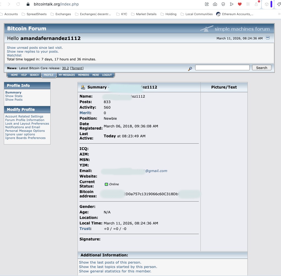The image size is (281, 276).
Task: Open Show general statistics for this member
Action: point(115,271)
